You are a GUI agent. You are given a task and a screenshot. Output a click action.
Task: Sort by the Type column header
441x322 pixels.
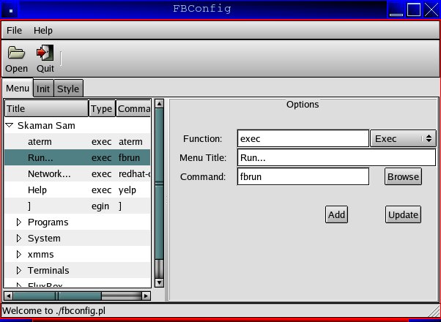[x=102, y=108]
